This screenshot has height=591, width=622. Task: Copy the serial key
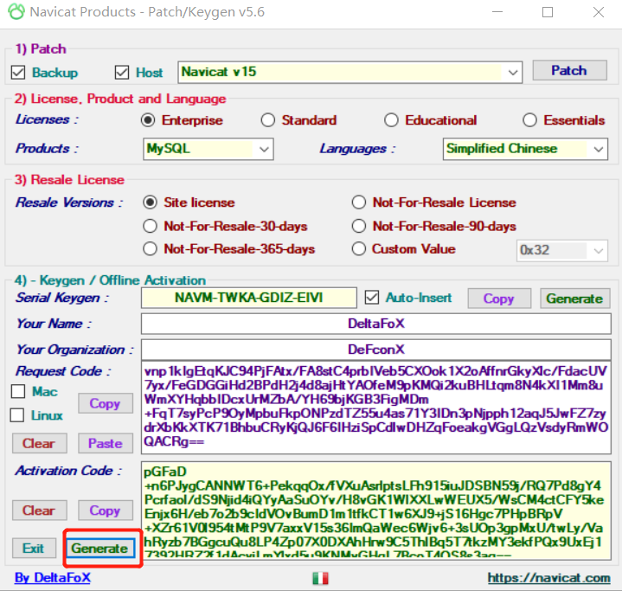499,299
